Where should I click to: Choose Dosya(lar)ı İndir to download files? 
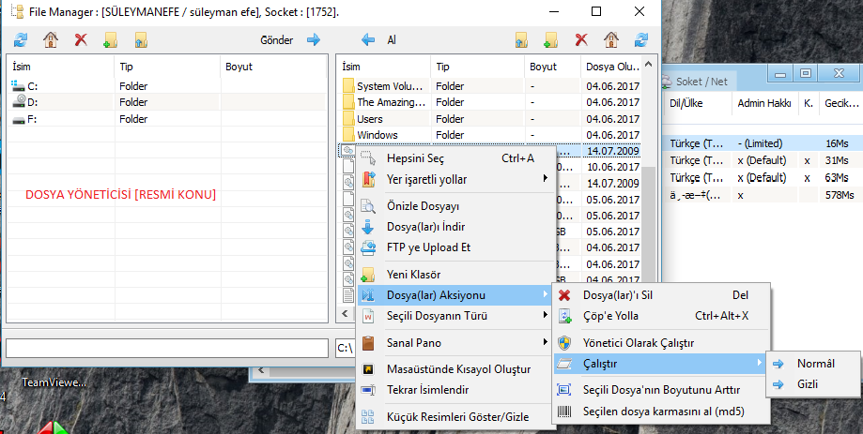[455, 227]
